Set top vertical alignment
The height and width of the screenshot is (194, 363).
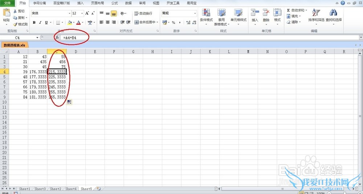(101, 13)
